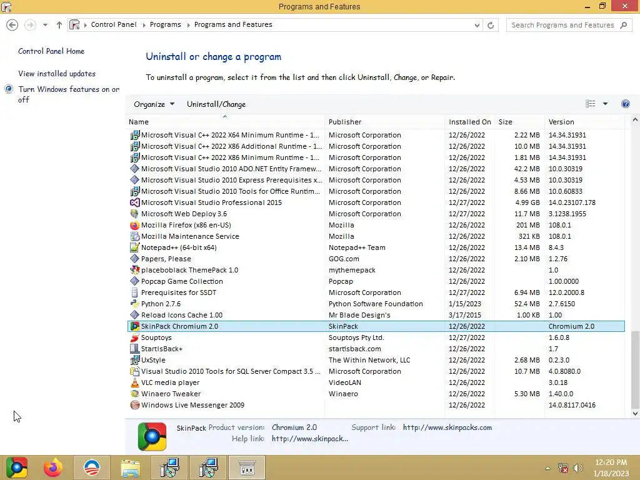Click the network status tray icon

click(x=563, y=468)
